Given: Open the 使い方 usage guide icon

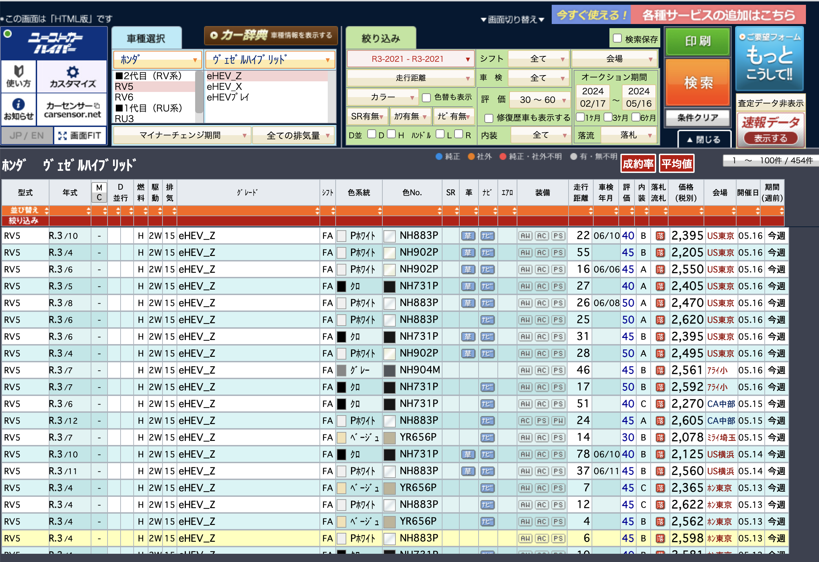Looking at the screenshot, I should tap(19, 77).
